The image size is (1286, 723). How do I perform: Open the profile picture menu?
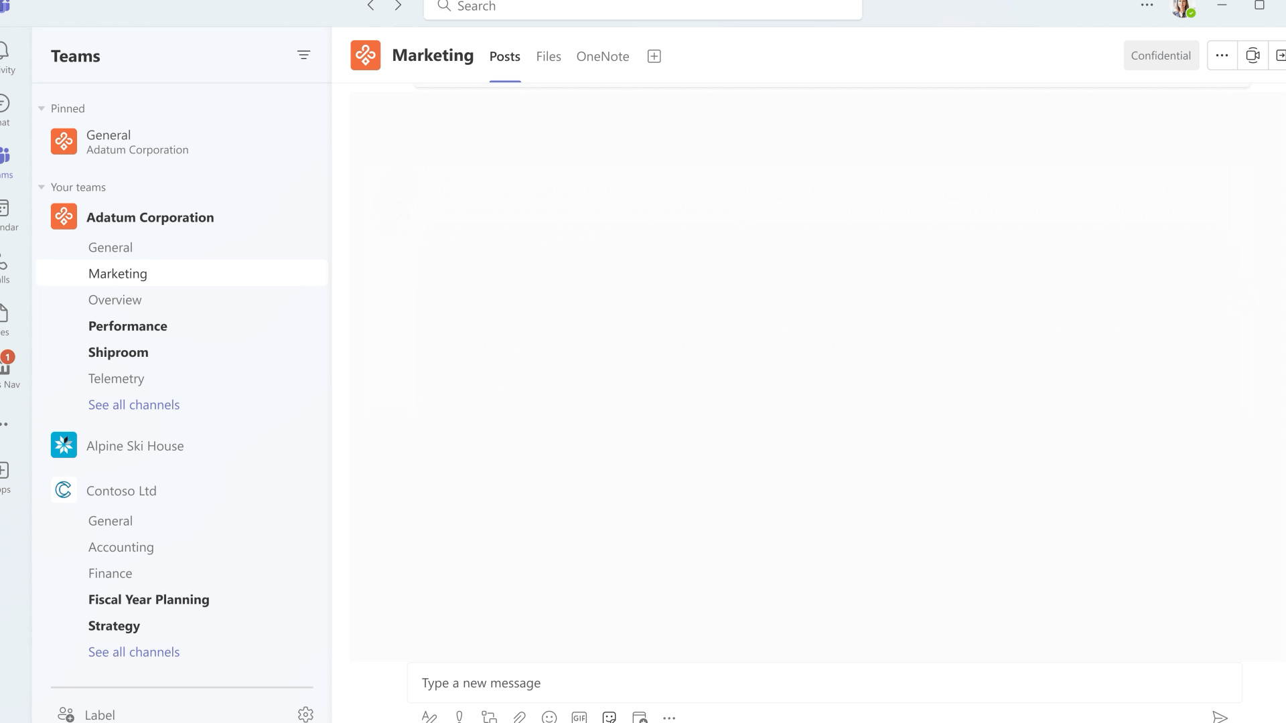coord(1184,8)
